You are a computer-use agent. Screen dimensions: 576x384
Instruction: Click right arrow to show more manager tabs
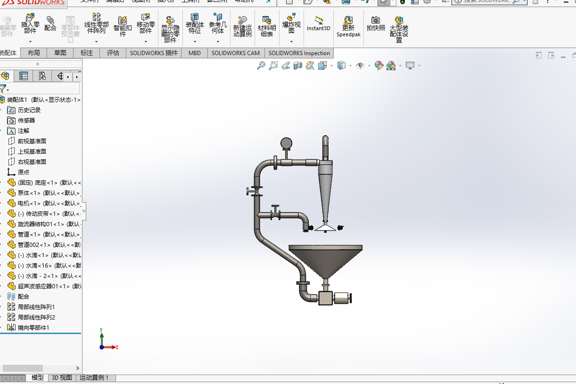click(x=77, y=76)
